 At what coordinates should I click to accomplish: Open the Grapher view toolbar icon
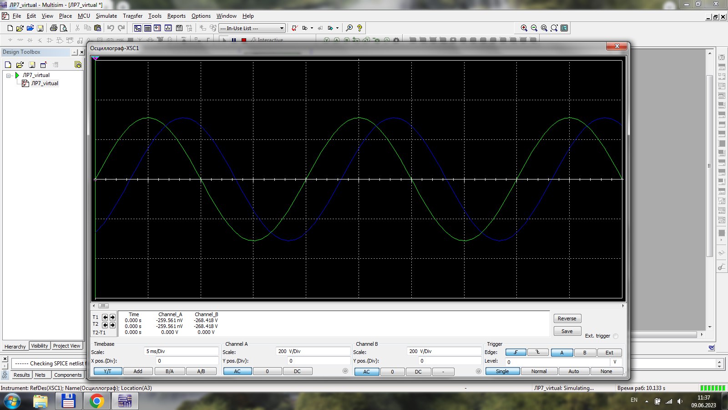(x=168, y=28)
